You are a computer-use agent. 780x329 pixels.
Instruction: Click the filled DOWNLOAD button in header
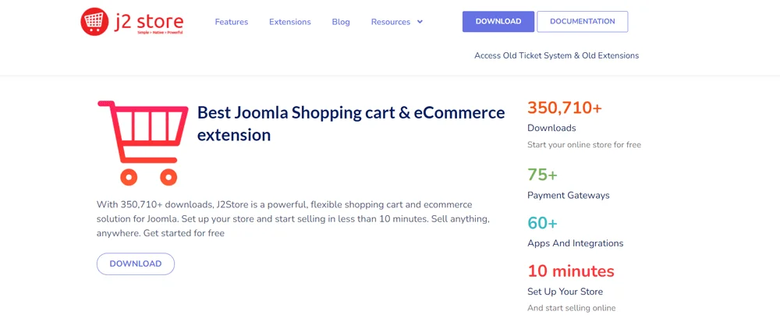click(x=498, y=21)
